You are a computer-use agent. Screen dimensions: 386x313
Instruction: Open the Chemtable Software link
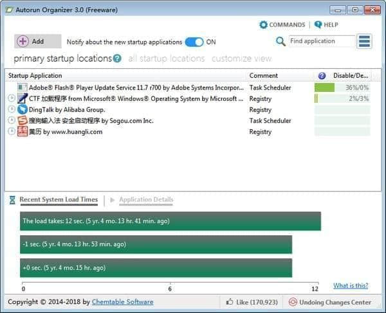122,302
